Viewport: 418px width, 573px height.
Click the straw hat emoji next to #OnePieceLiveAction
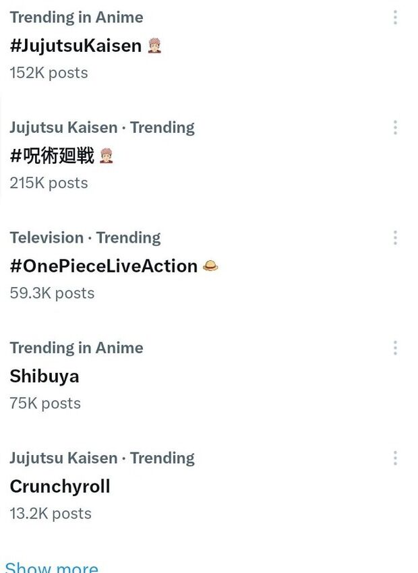coord(210,266)
